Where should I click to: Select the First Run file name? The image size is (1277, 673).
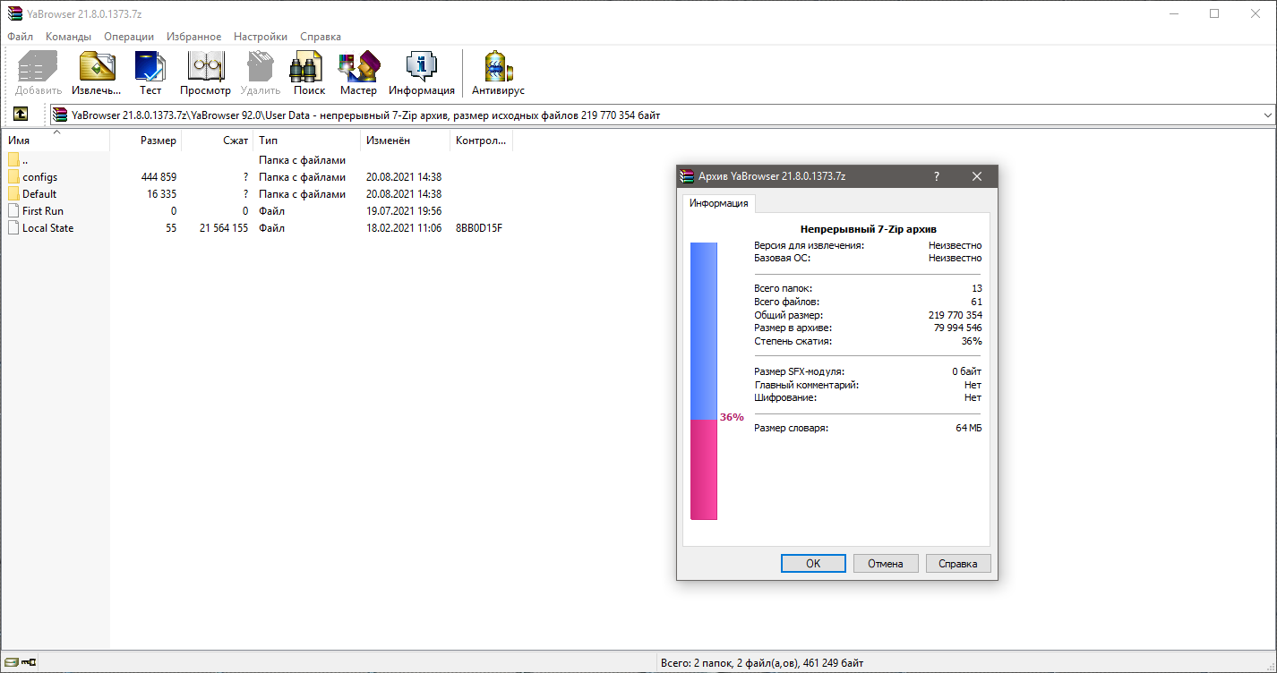(43, 211)
